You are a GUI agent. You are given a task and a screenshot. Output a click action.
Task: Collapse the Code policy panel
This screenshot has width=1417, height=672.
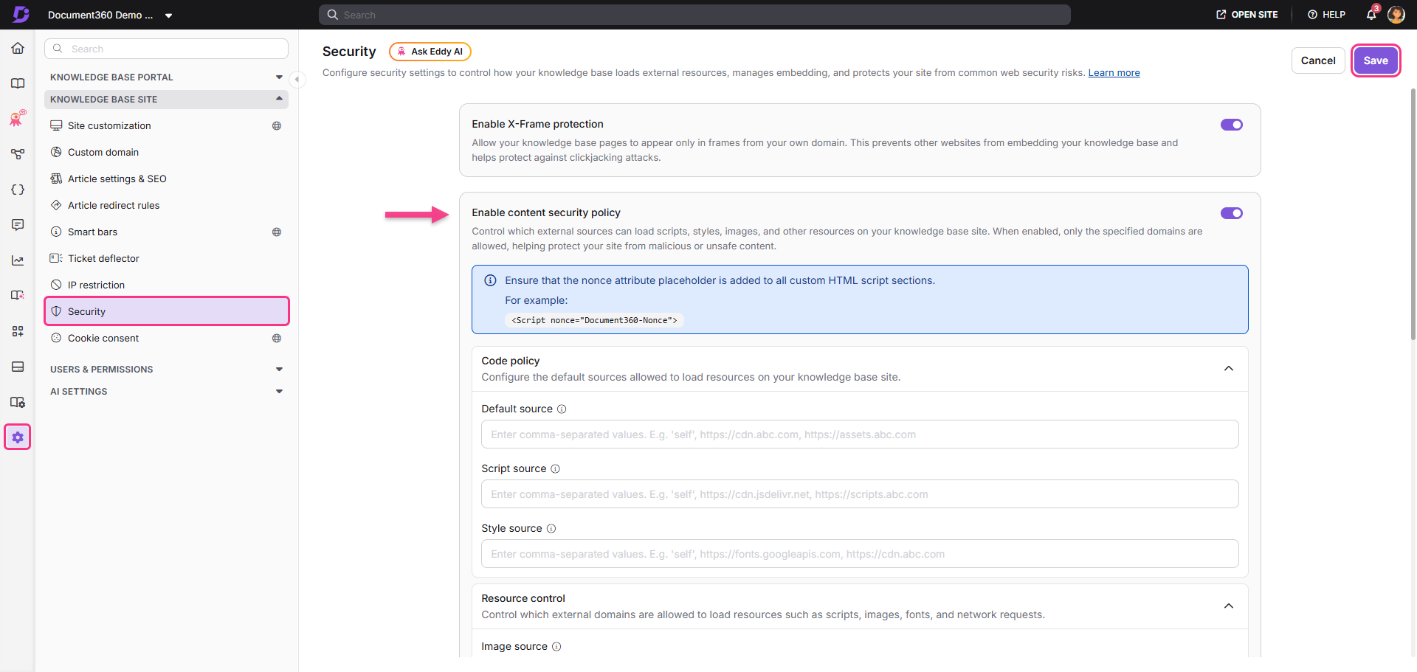click(x=1229, y=368)
